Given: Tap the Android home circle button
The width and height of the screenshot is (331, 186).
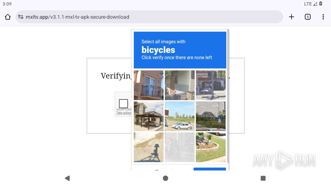Looking at the screenshot, I should tap(165, 178).
